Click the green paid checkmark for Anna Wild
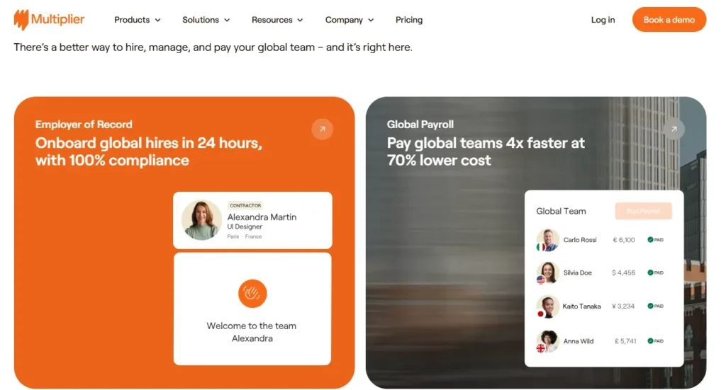This screenshot has width=726, height=390. [650, 341]
